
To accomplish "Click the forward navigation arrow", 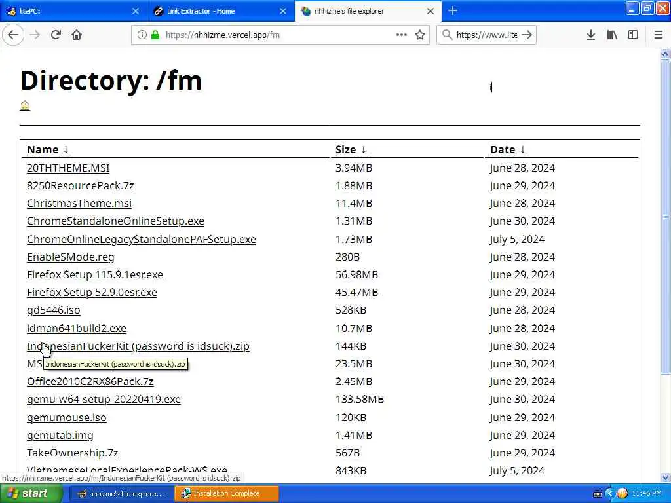I will tap(35, 35).
